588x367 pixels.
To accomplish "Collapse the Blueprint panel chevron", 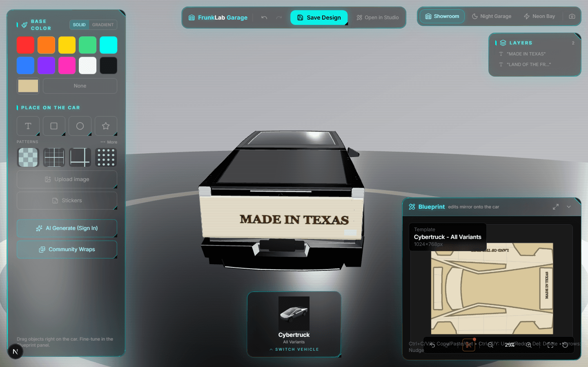I will click(x=569, y=207).
